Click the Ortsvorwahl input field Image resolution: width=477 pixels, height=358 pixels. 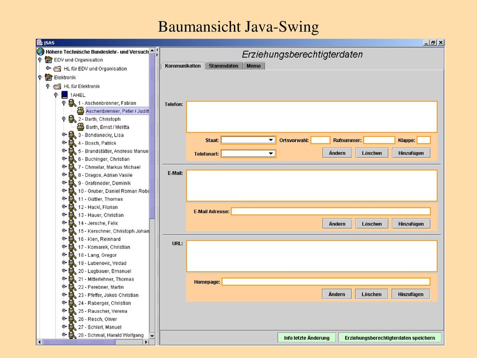(x=320, y=140)
